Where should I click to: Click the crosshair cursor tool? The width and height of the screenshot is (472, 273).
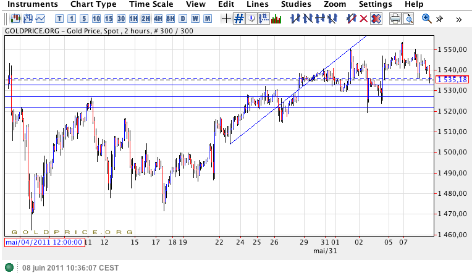tap(226, 19)
